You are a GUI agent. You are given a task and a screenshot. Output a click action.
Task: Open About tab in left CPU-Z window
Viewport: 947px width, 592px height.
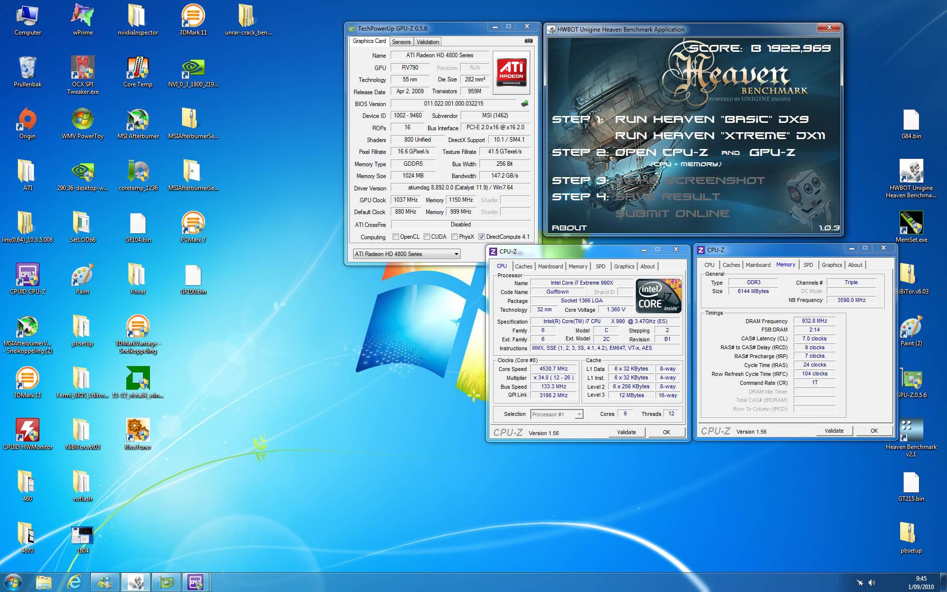(x=648, y=266)
